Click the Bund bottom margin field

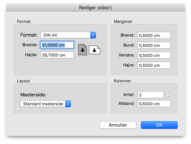[154, 45]
